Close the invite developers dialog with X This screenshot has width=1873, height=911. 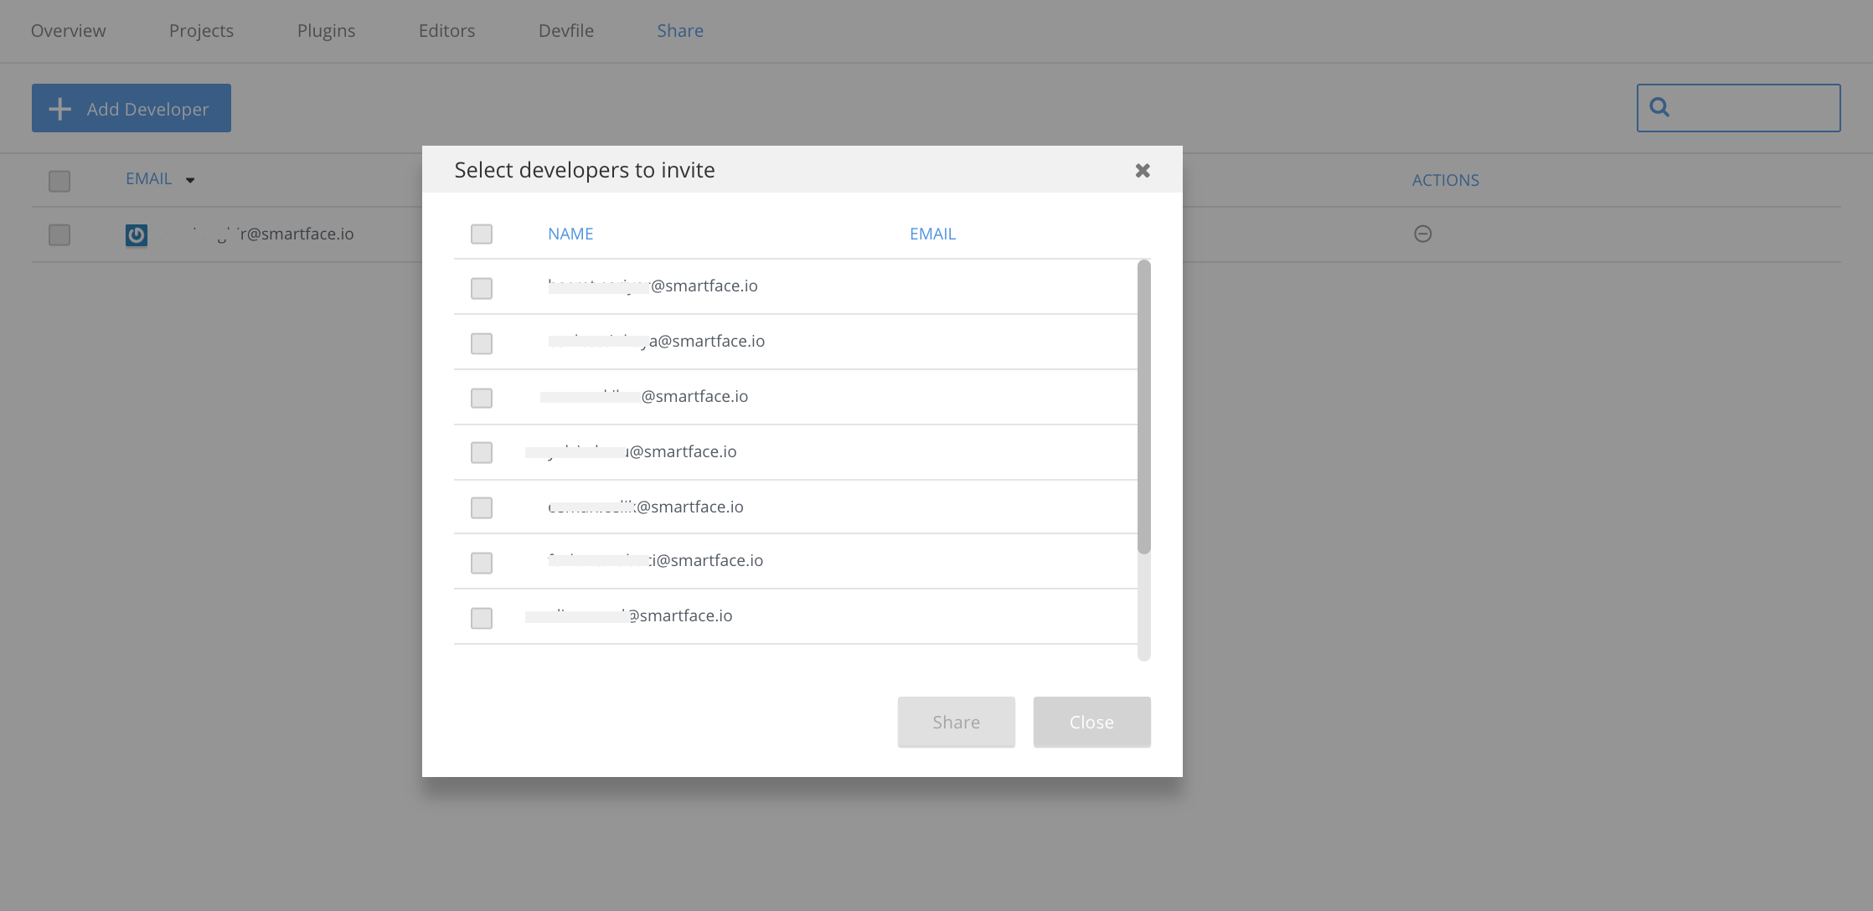pos(1143,171)
